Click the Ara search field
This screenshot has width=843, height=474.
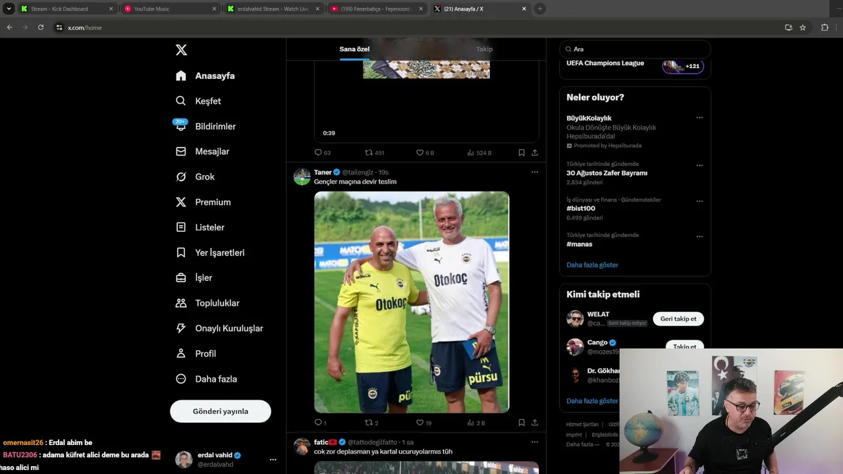point(635,49)
